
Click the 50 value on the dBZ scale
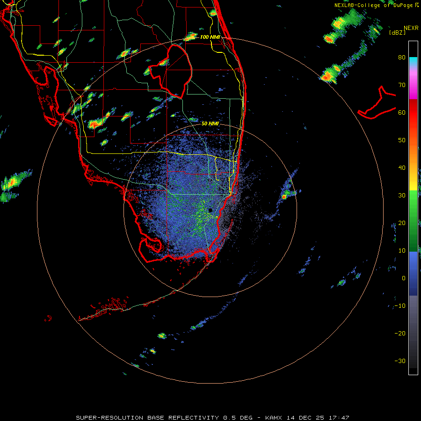(x=402, y=140)
